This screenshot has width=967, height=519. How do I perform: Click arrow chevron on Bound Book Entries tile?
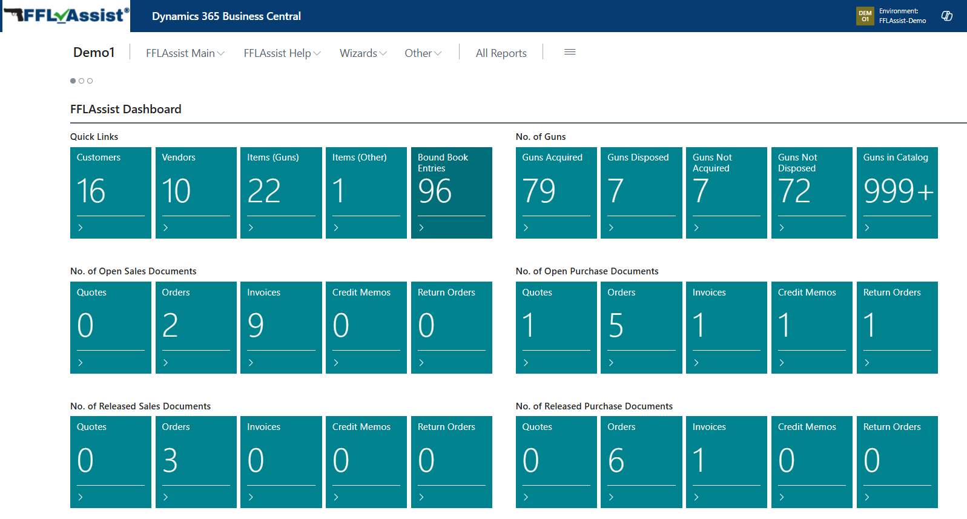point(421,228)
